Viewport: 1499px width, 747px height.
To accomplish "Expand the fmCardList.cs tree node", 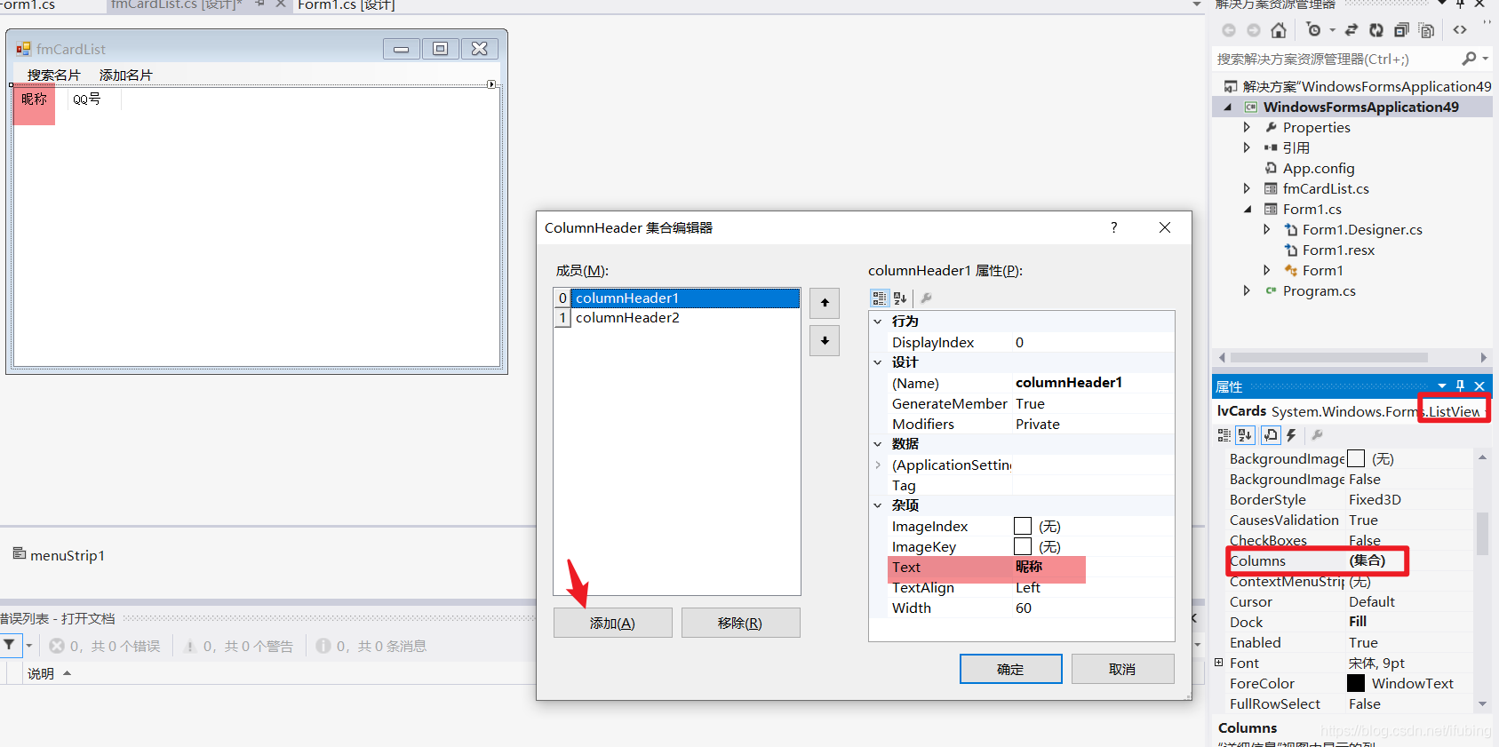I will point(1247,188).
